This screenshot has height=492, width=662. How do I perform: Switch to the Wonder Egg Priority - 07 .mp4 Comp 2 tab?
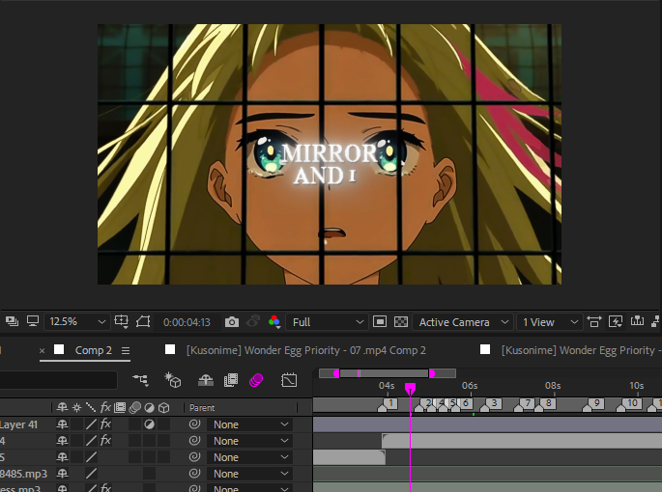click(306, 350)
